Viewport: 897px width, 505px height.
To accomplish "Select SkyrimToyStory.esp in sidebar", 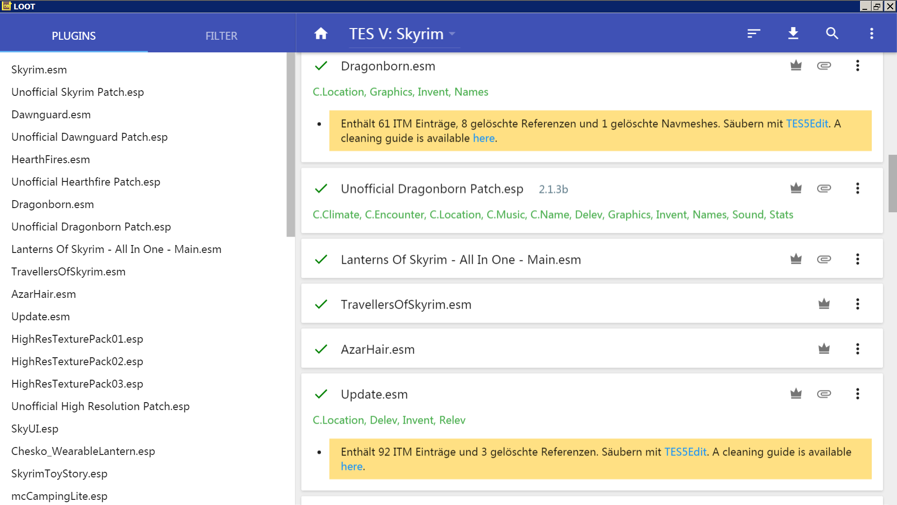I will (59, 474).
